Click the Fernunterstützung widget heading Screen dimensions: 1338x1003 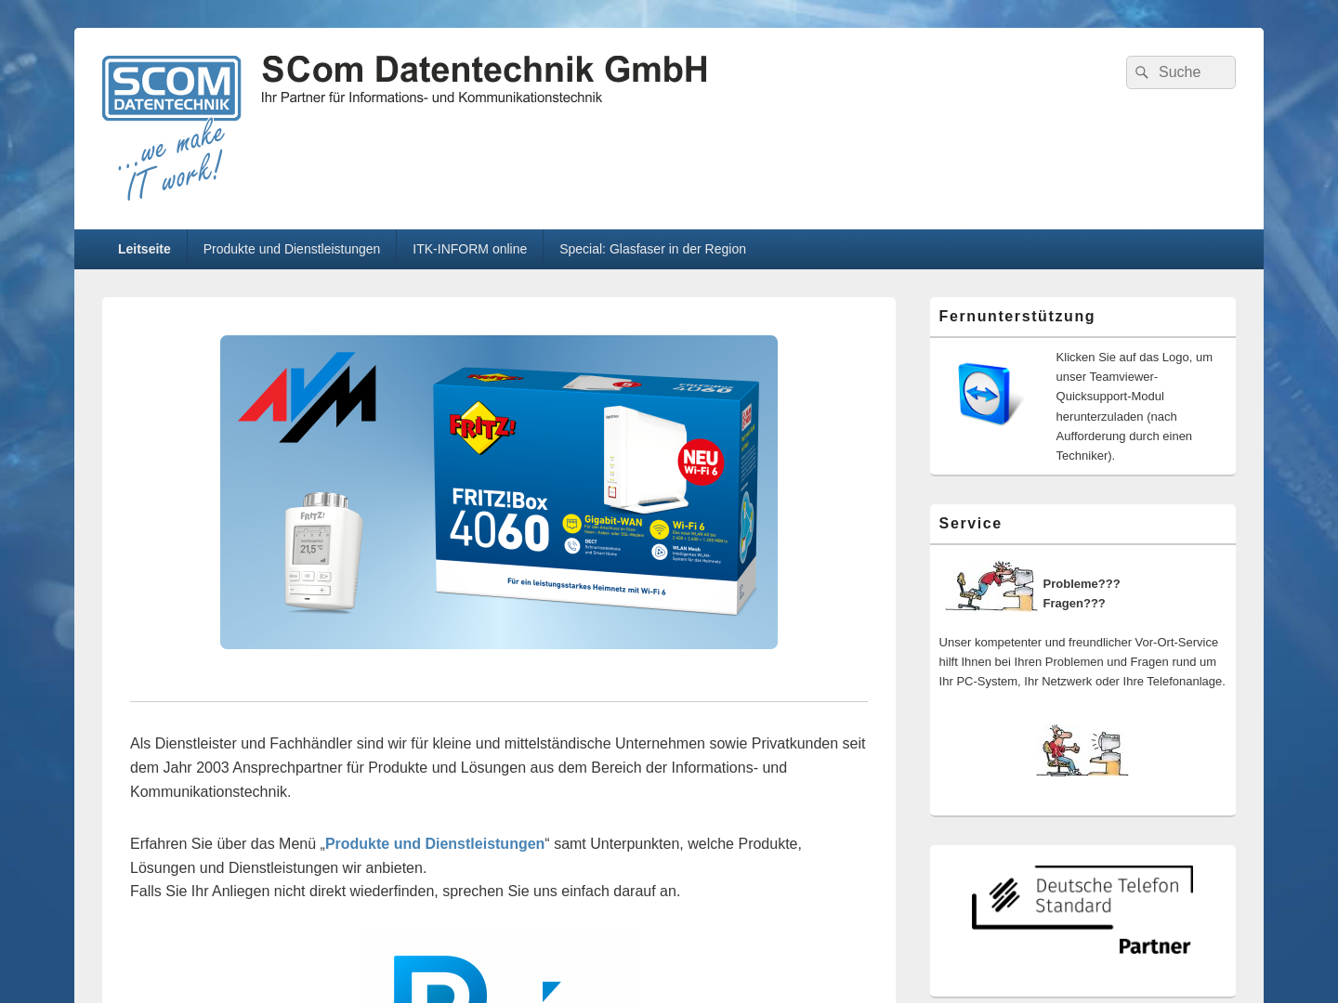click(x=1017, y=317)
